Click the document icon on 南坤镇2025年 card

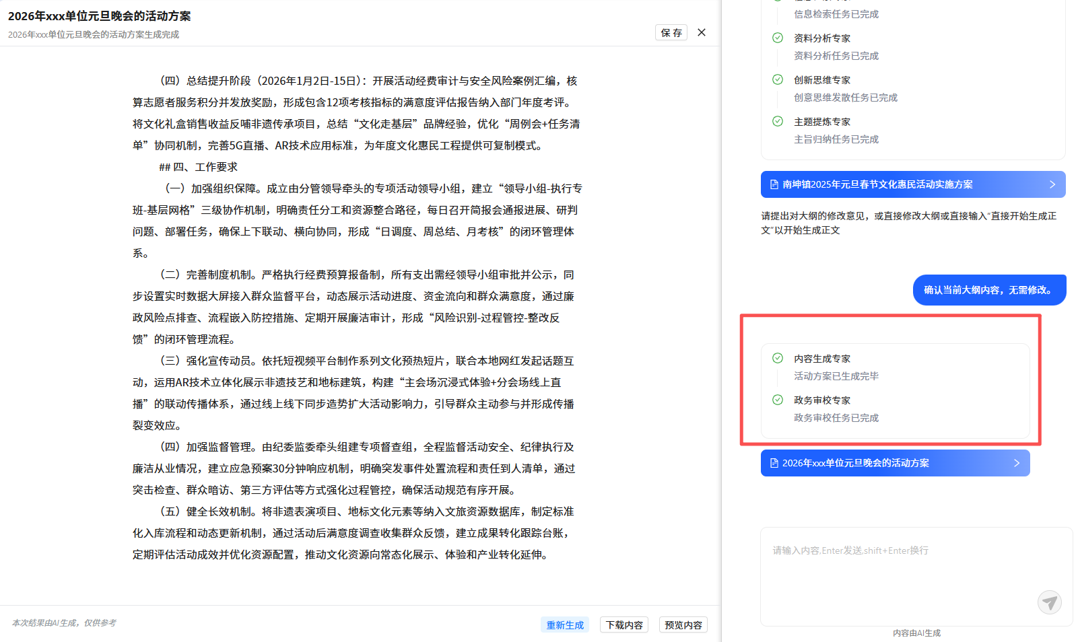[774, 184]
